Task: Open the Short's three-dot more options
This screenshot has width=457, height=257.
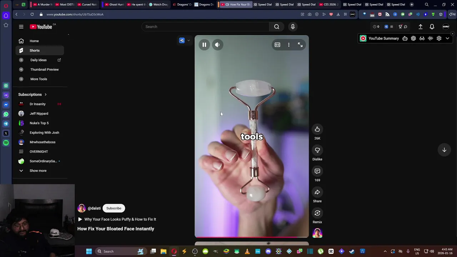Action: [289, 45]
